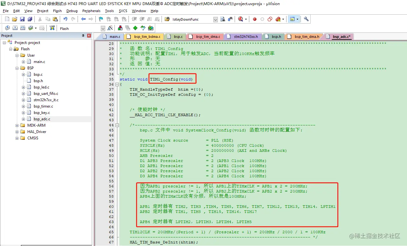Viewport: 407px width, 246px height.
Task: Save all files with the multi-disk icon
Action: coord(30,19)
